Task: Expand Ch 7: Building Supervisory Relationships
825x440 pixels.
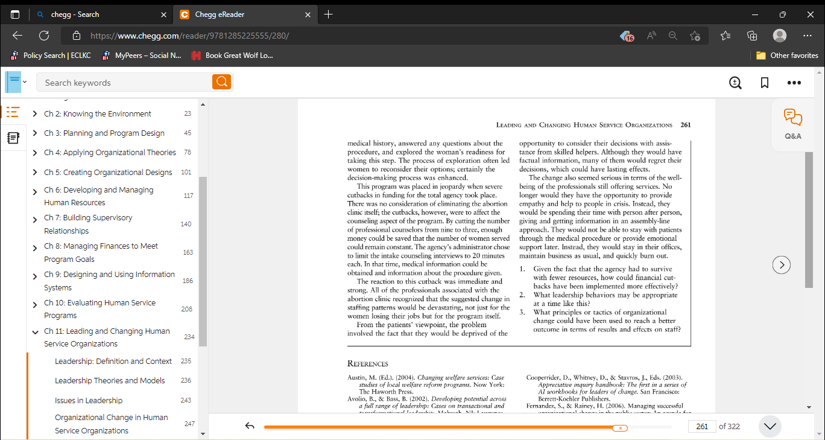Action: [35, 219]
